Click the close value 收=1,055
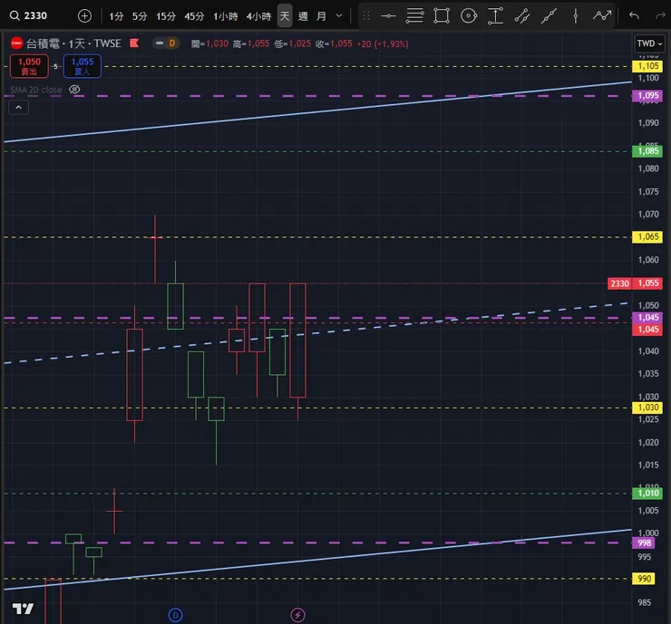 [334, 43]
